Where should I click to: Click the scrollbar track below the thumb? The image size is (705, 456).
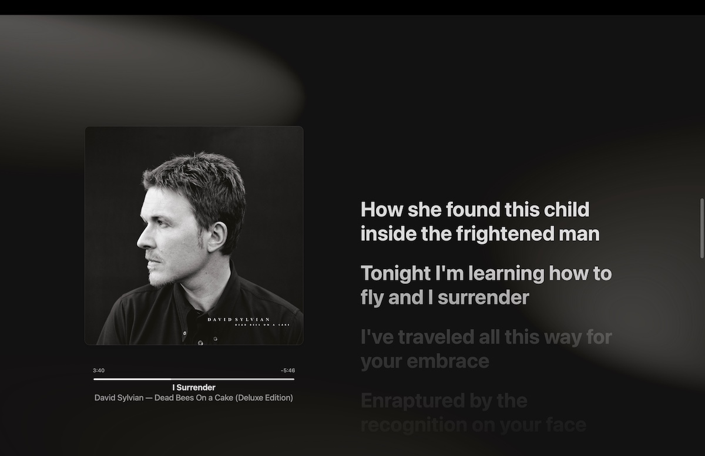(701, 353)
